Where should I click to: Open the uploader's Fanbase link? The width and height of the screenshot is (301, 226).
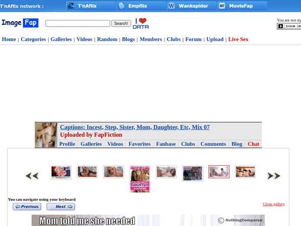click(166, 144)
